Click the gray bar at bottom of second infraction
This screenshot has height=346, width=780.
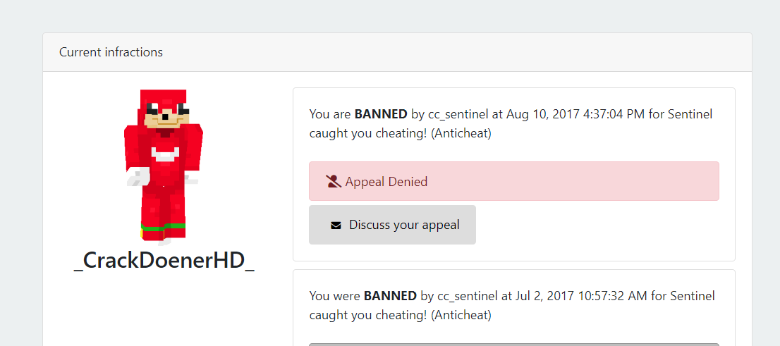point(514,344)
